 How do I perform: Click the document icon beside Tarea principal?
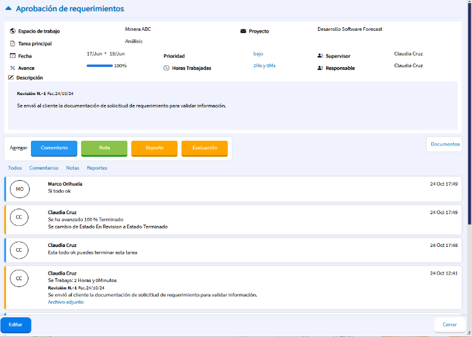click(x=12, y=44)
